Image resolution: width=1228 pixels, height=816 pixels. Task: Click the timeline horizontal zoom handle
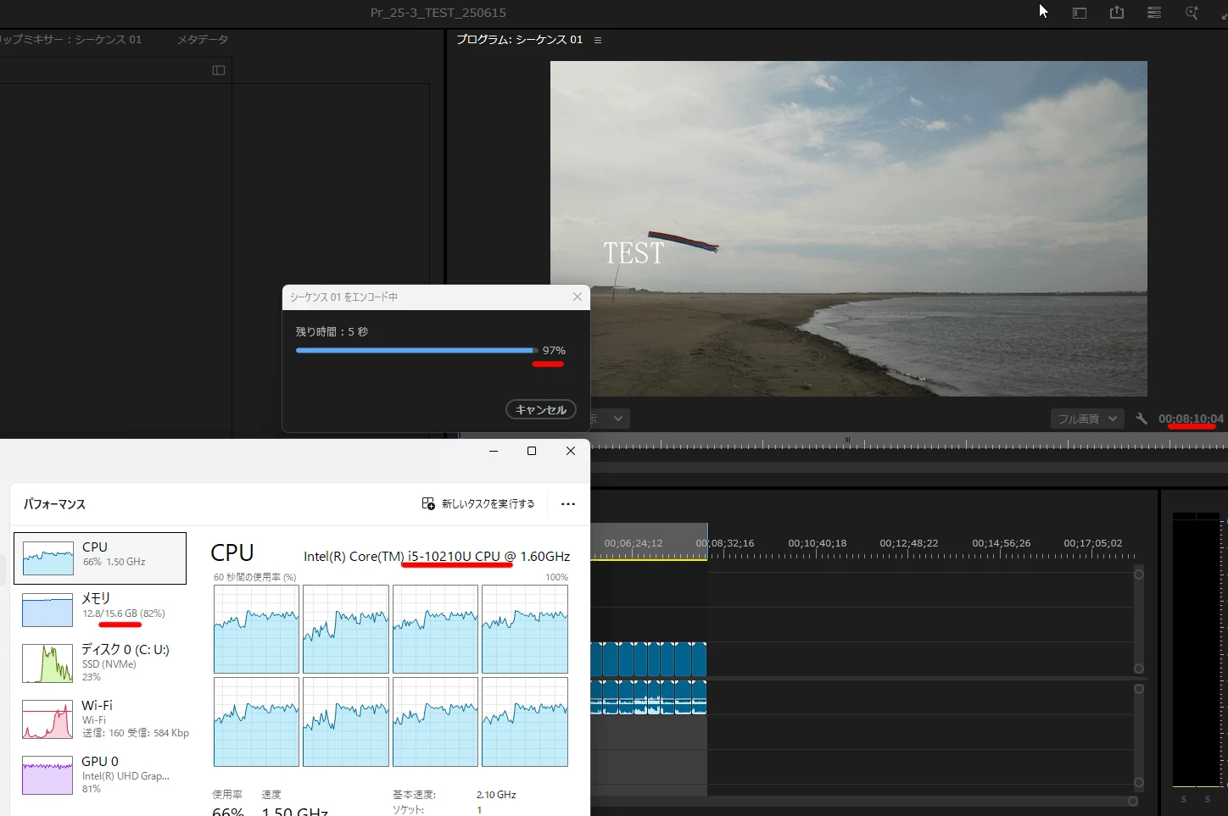point(1132,801)
